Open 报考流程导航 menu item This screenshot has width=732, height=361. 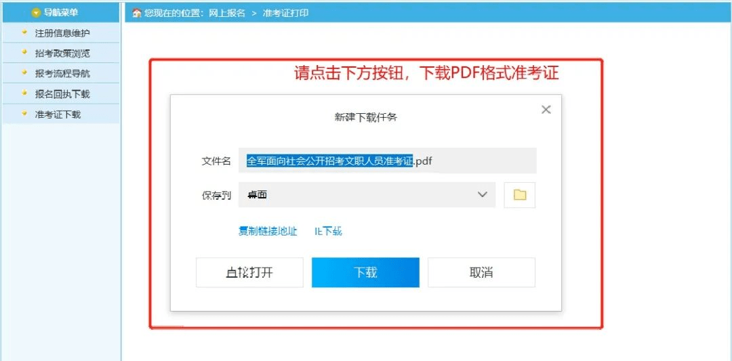click(x=61, y=74)
